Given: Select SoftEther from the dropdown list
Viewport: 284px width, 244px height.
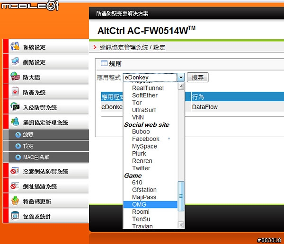Looking at the screenshot, I should pos(150,95).
